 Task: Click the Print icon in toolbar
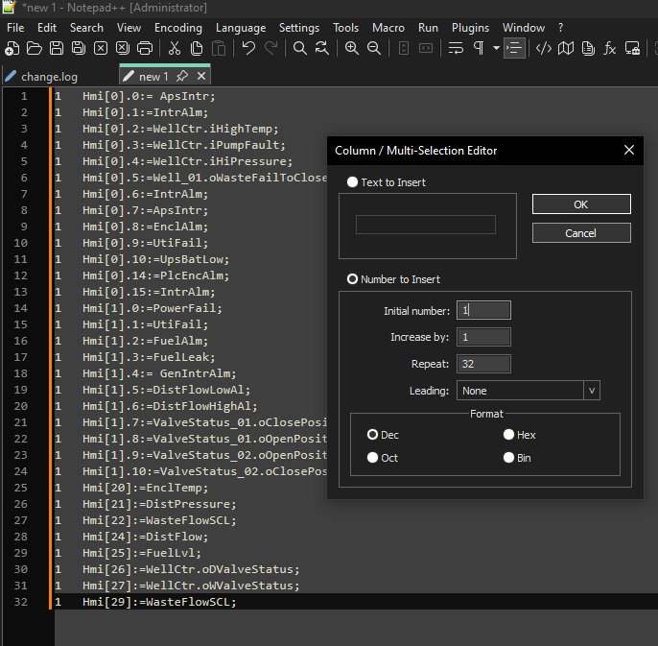(145, 48)
